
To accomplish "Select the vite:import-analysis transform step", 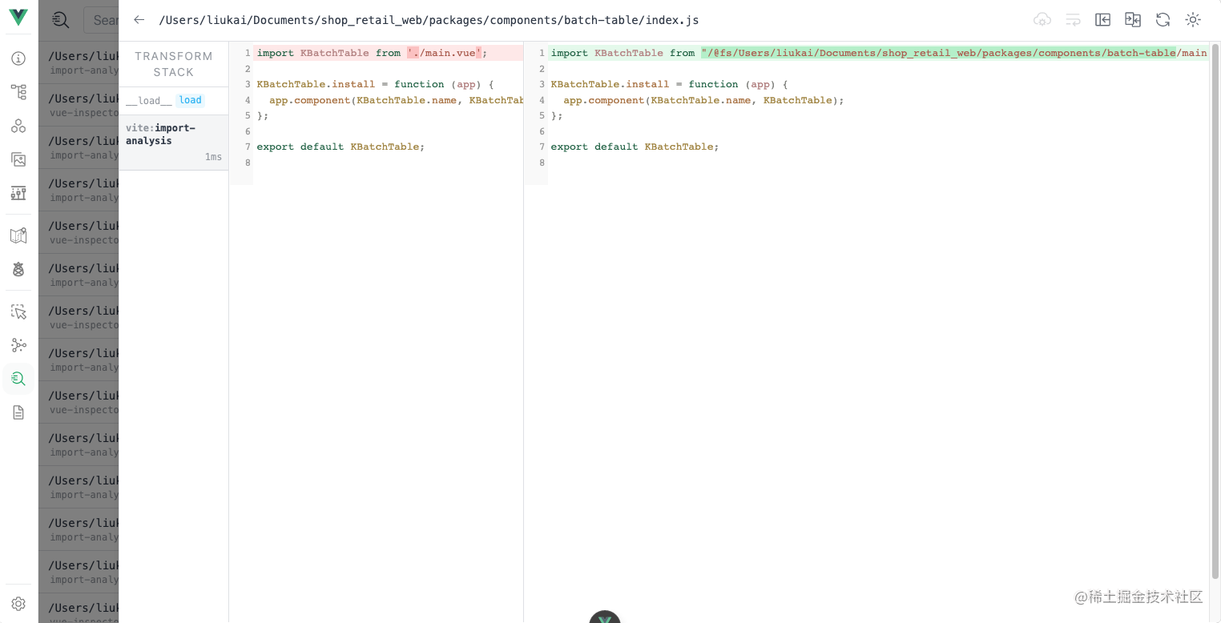I will (168, 134).
